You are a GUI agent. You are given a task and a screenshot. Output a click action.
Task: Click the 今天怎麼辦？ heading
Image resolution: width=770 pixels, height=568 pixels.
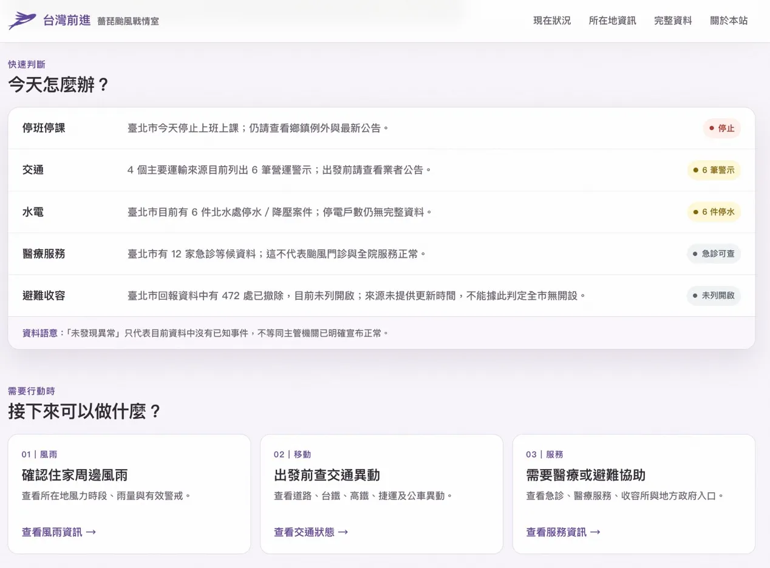click(x=60, y=85)
